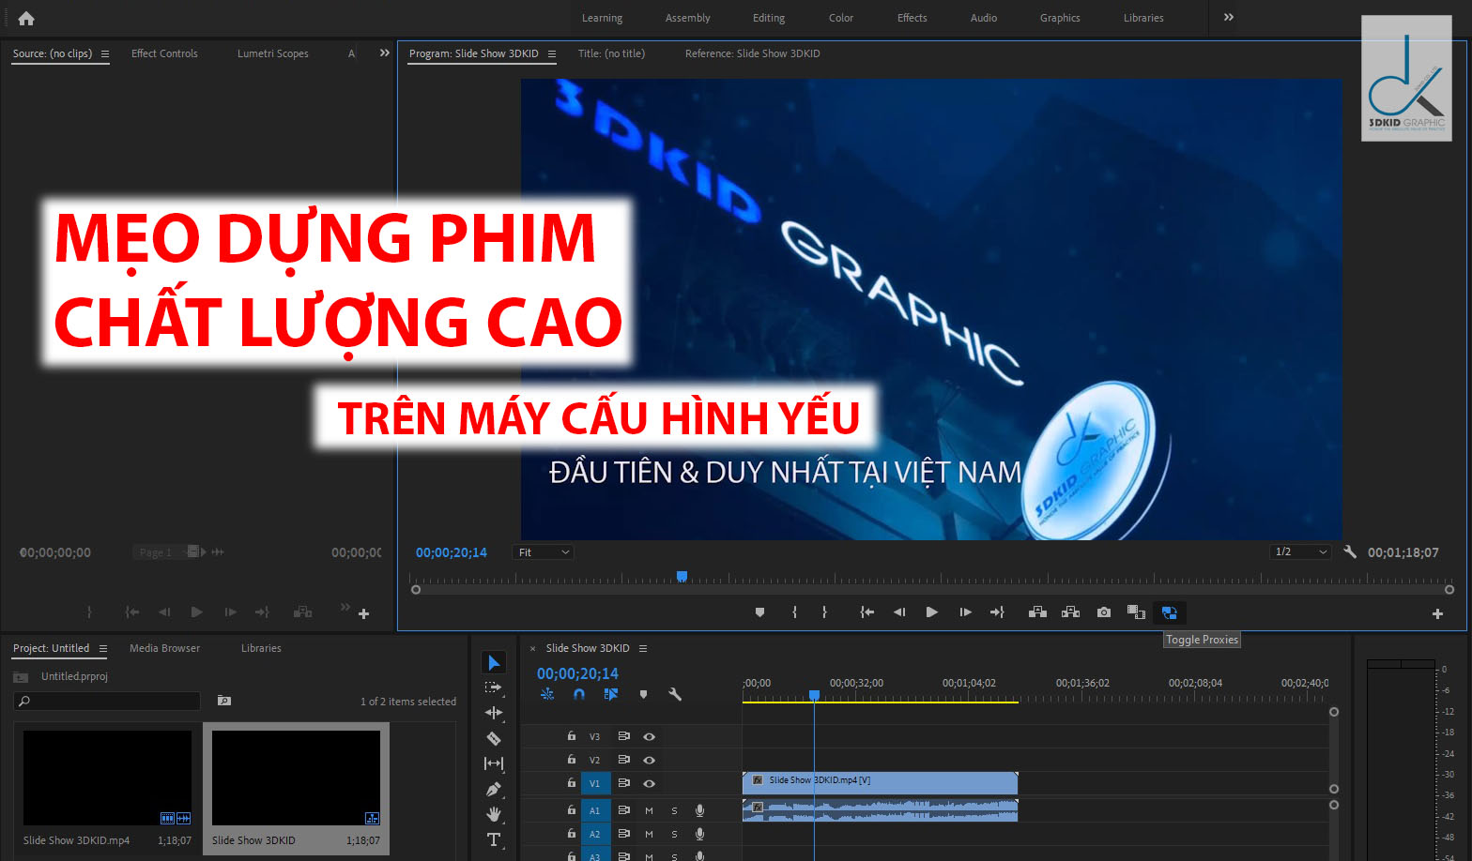Select Slide Show 3DKID.mp4 [V] clip
The height and width of the screenshot is (861, 1472).
click(x=880, y=782)
